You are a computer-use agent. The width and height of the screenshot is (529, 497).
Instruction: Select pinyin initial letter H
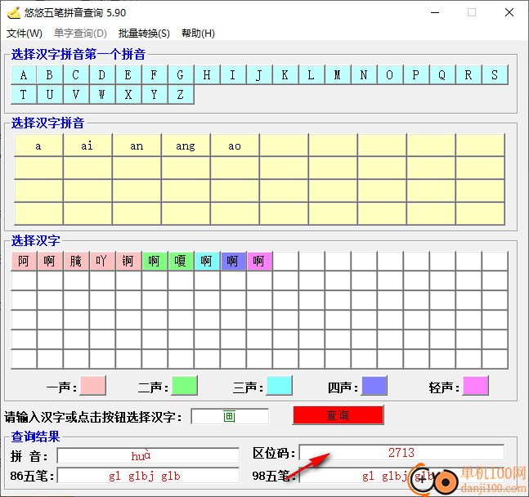207,74
